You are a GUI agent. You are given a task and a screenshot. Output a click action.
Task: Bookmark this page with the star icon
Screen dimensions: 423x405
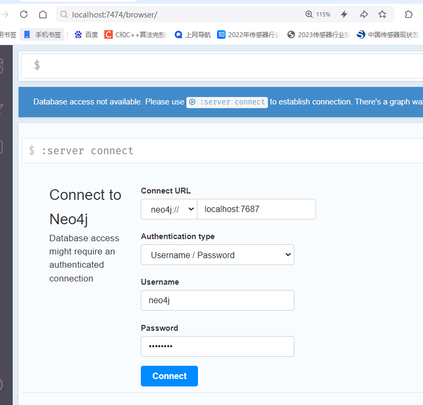click(x=382, y=14)
